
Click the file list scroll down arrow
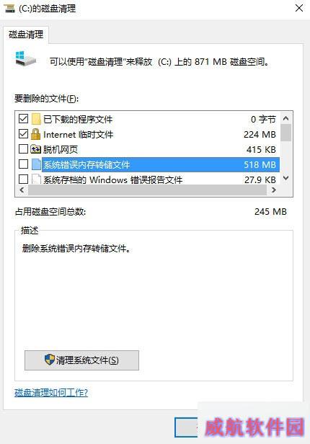coord(286,178)
